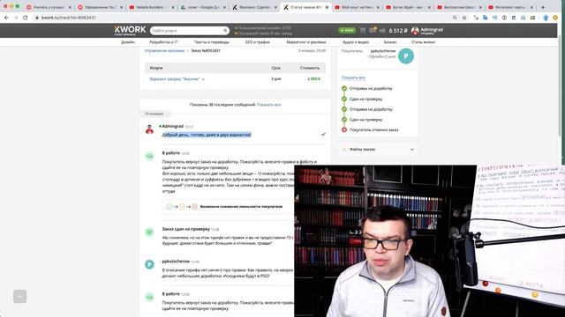The width and height of the screenshot is (565, 317).
Task: Open the Admingrad account menu in the header
Action: pos(432,31)
